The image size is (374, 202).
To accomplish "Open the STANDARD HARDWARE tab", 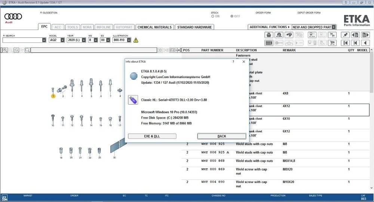I will click(x=194, y=27).
